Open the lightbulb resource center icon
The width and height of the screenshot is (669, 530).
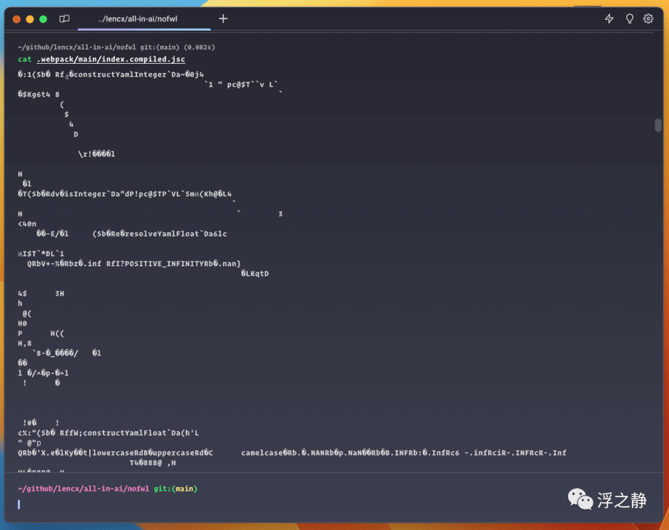pos(629,19)
